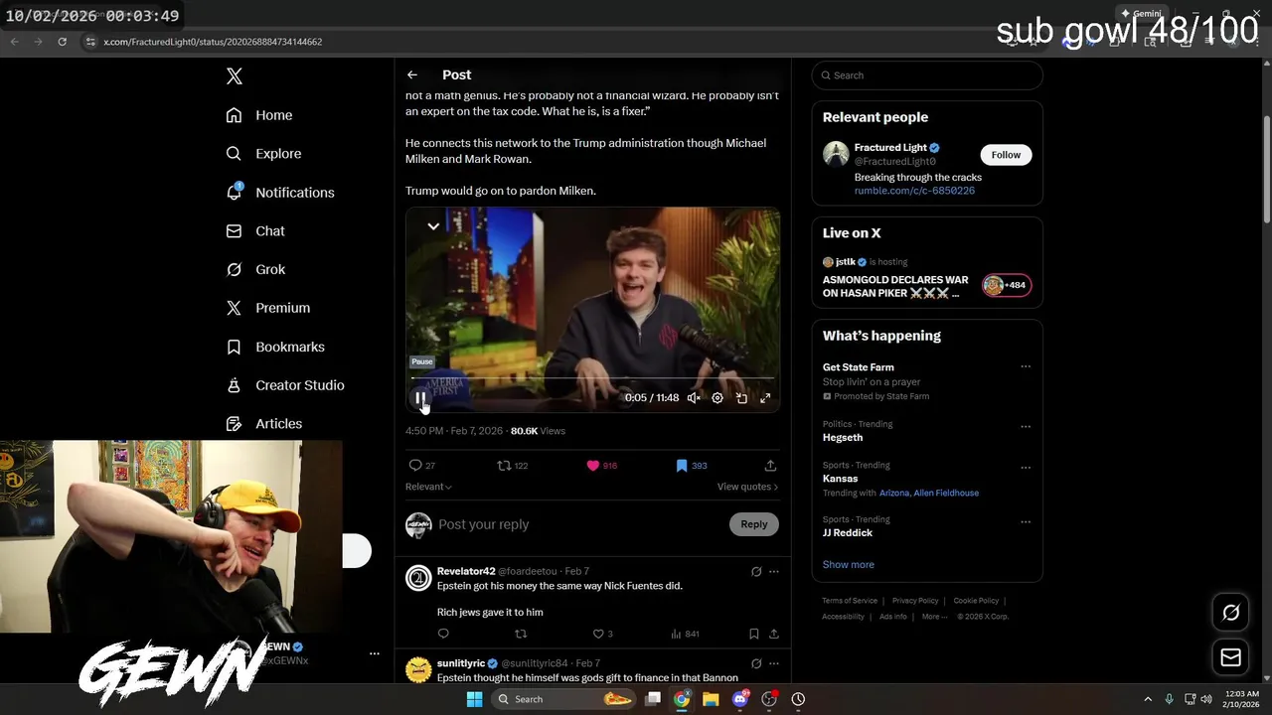Open sunlitlyric reply more options
Image resolution: width=1272 pixels, height=715 pixels.
pyautogui.click(x=774, y=663)
